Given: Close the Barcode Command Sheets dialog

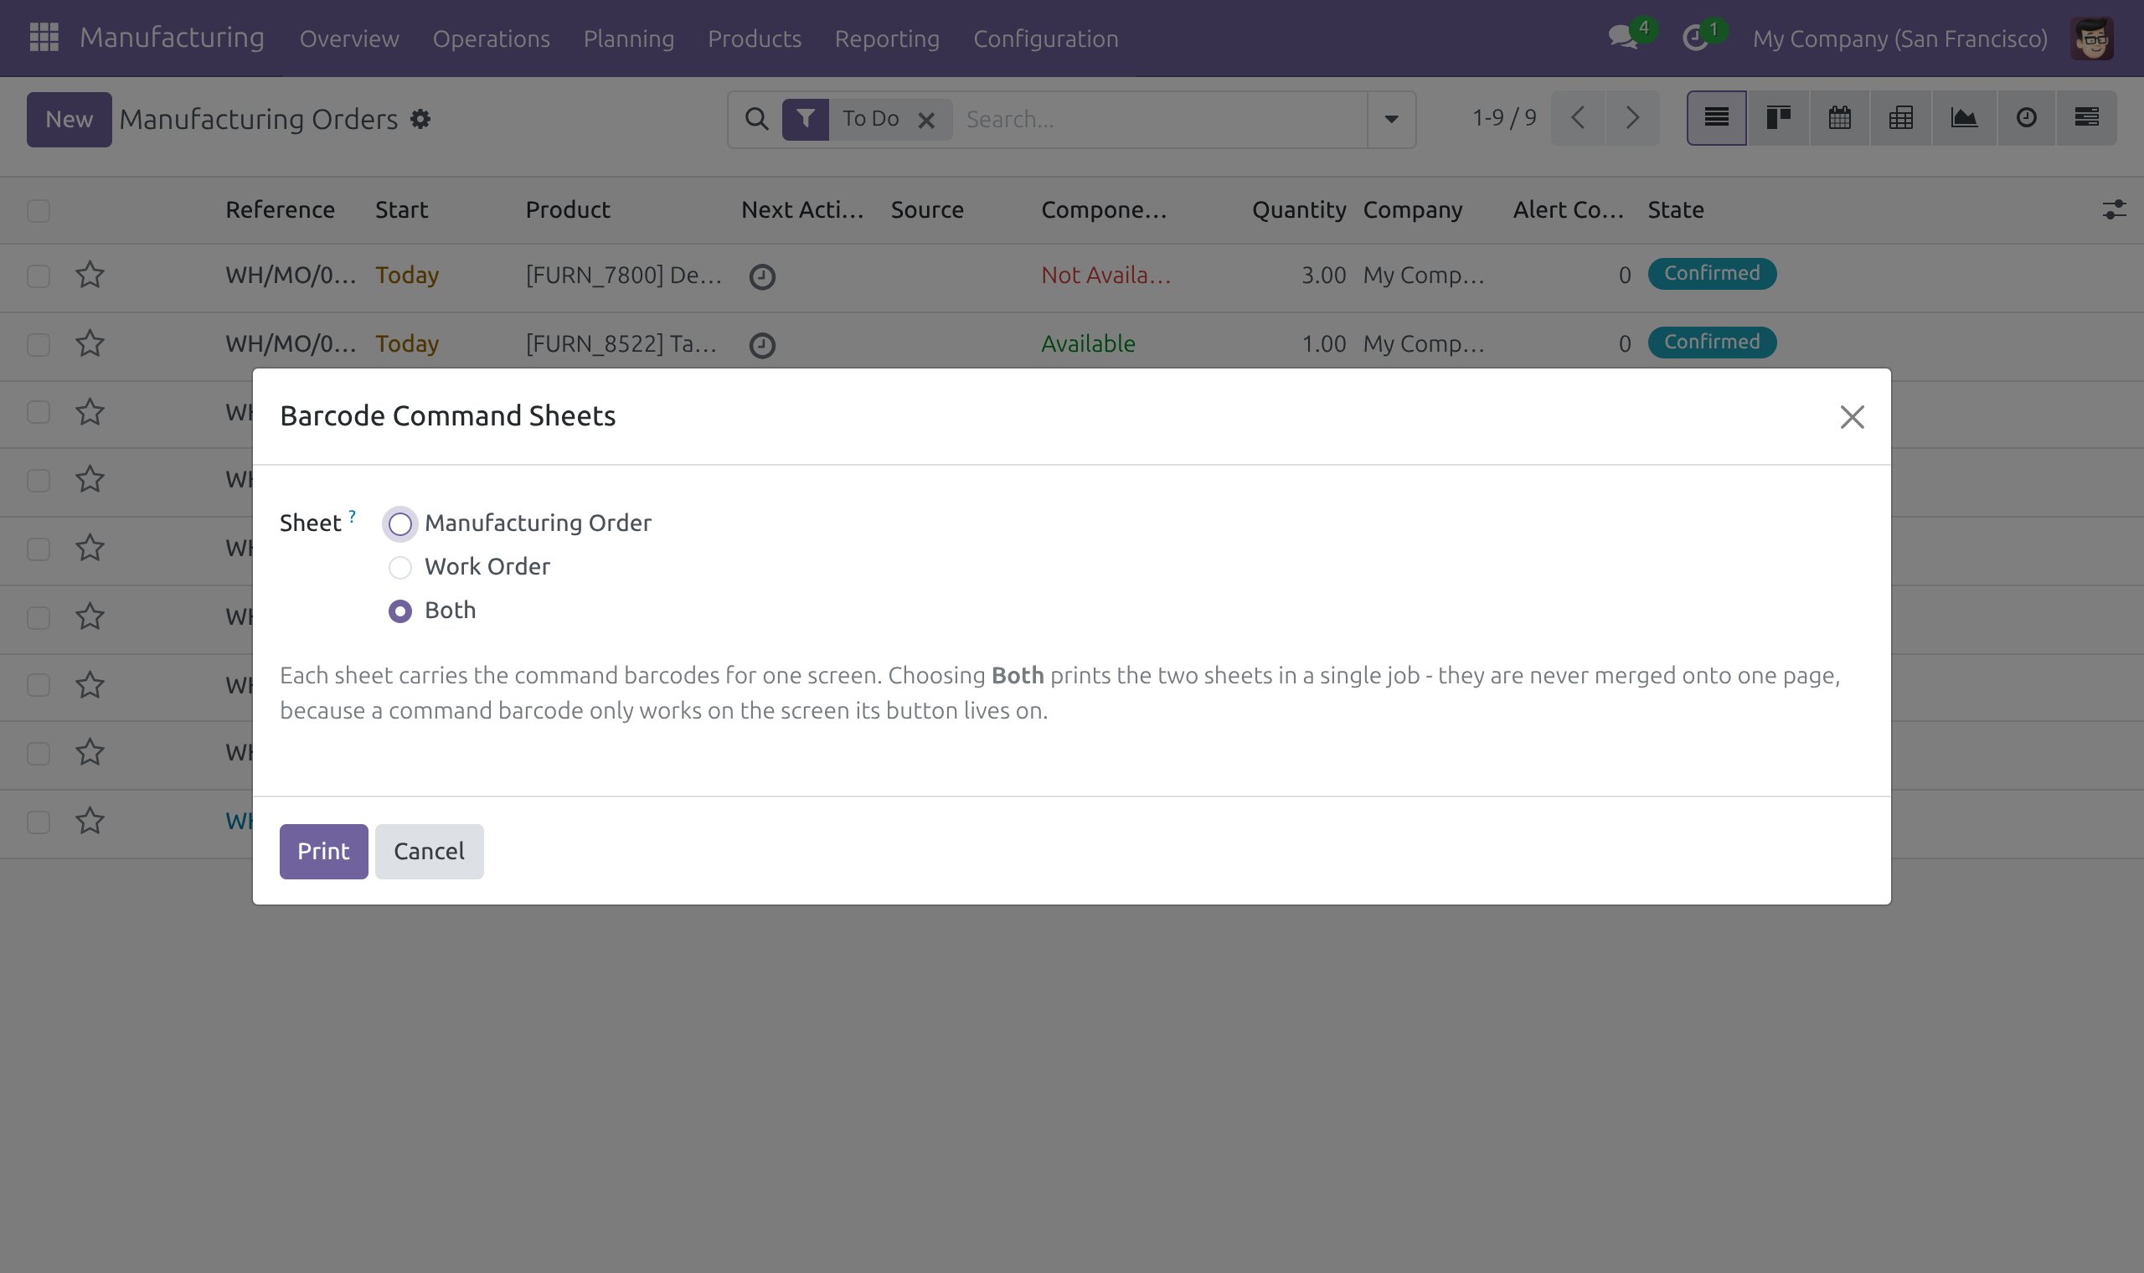Looking at the screenshot, I should (x=1852, y=417).
